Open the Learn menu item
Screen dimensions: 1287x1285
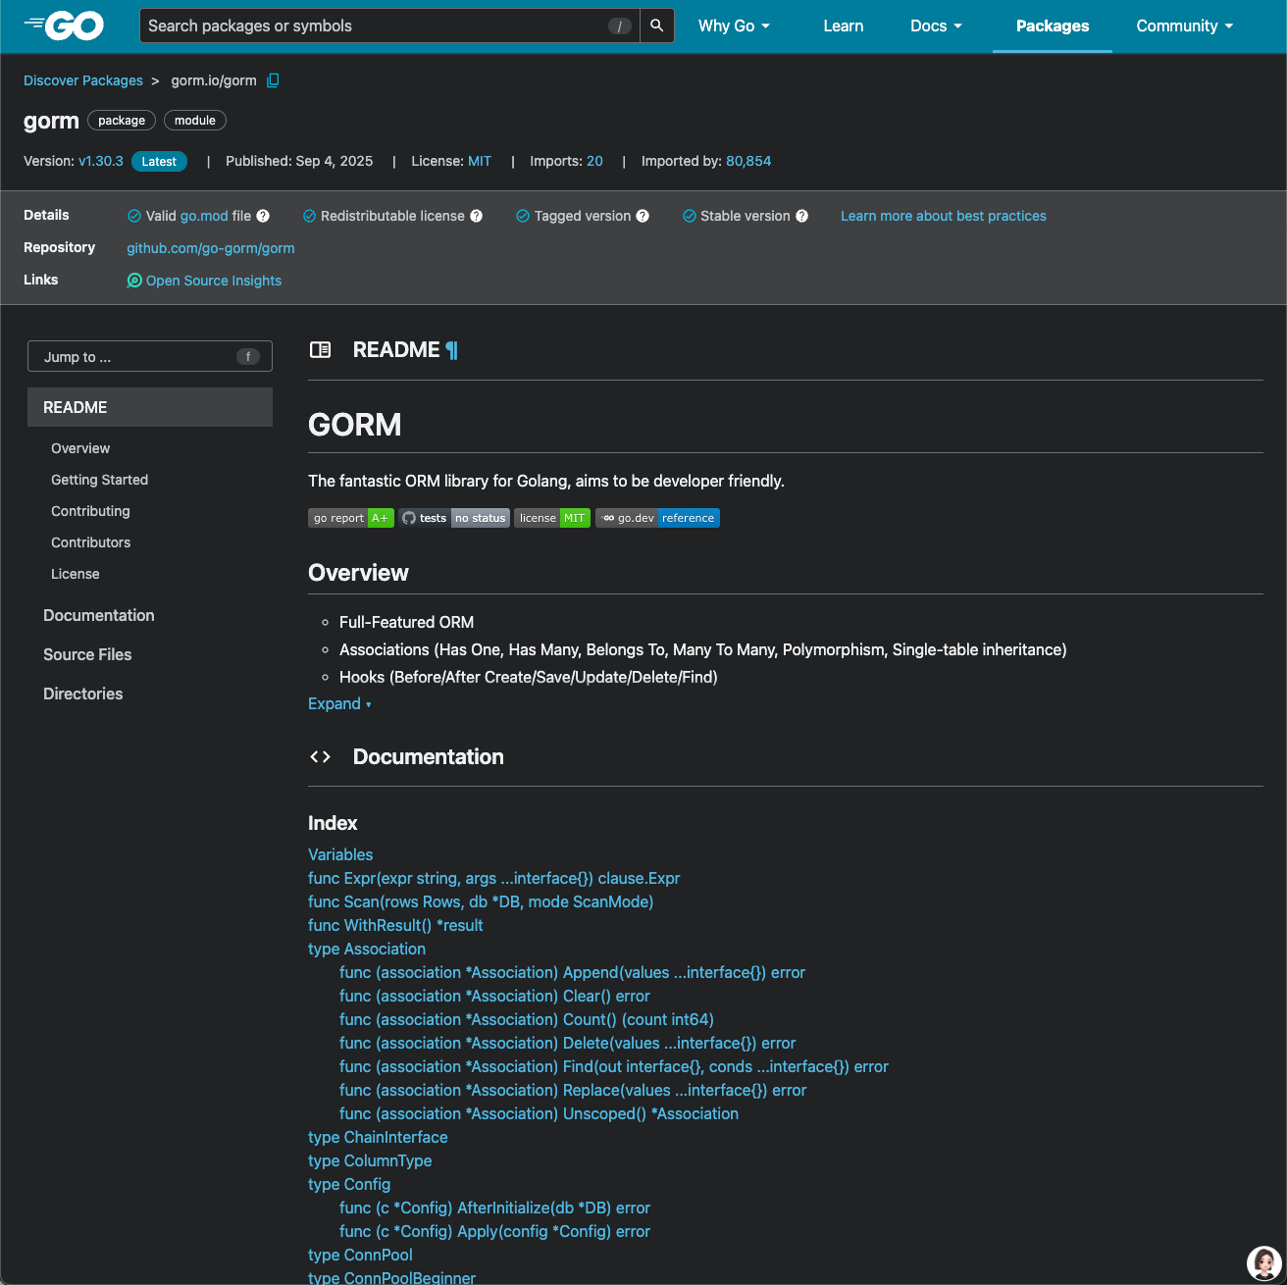[x=844, y=26]
